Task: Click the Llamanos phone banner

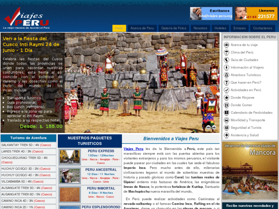Action: click(256, 13)
